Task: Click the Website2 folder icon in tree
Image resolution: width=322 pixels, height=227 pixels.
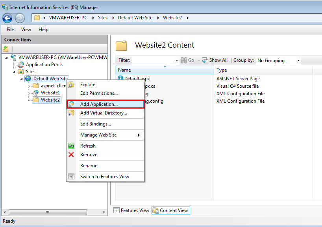Action: tap(36, 100)
